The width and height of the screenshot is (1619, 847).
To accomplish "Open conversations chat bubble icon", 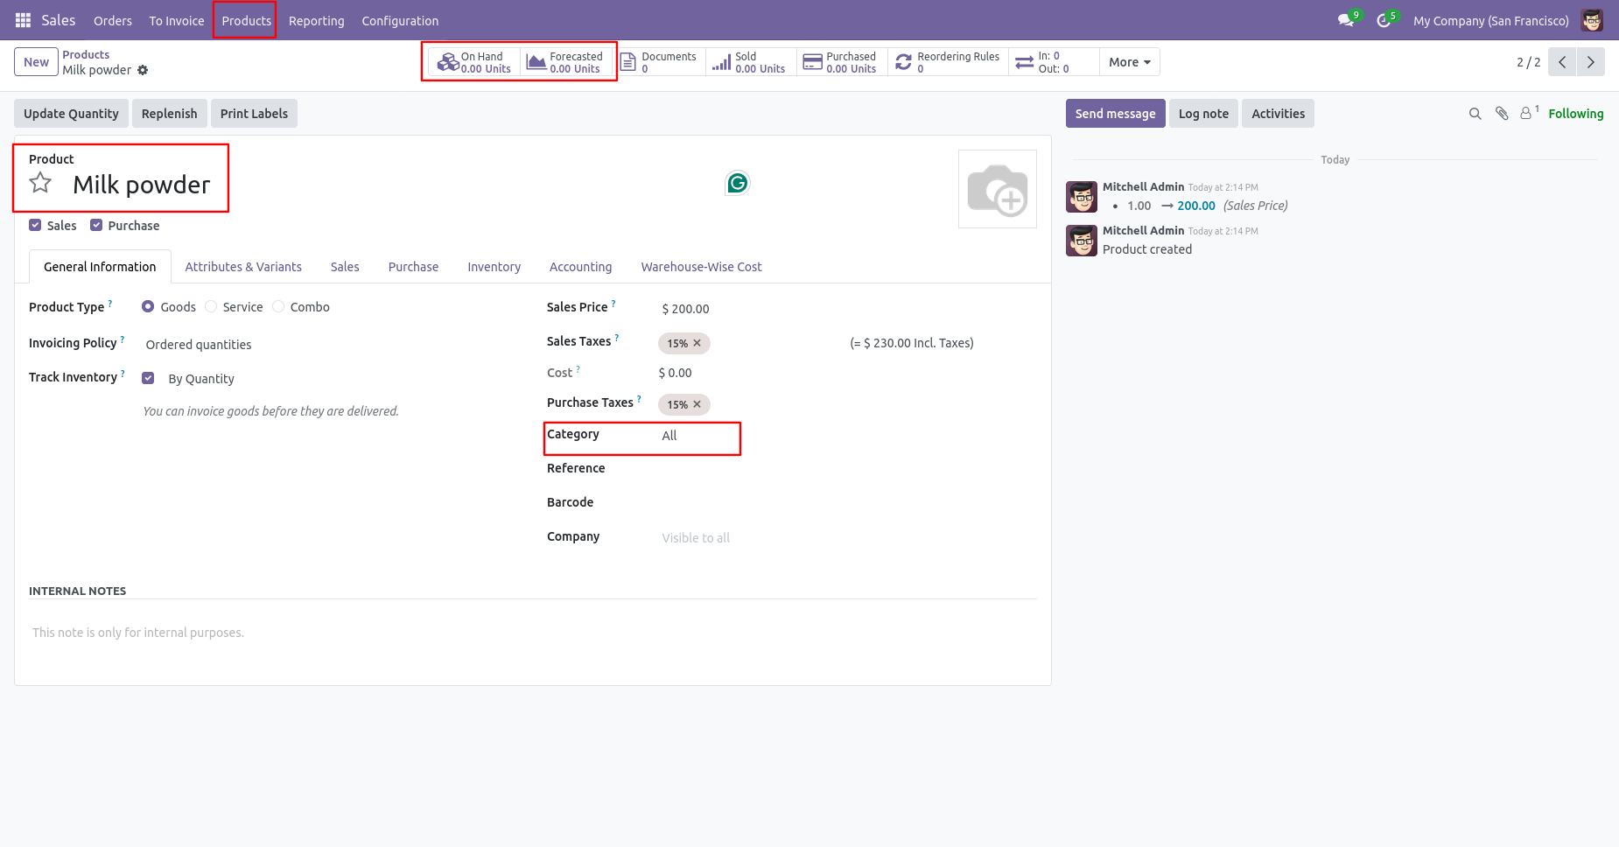I will coord(1346,20).
